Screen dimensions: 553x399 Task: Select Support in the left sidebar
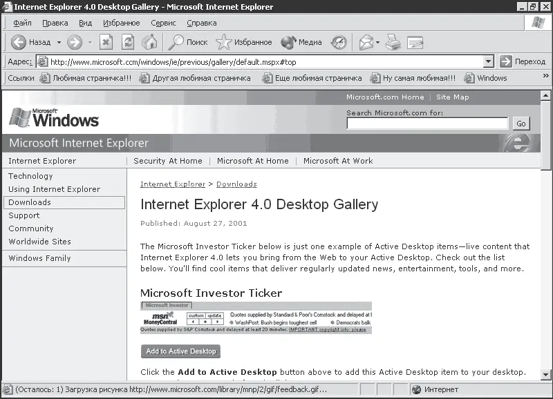pyautogui.click(x=24, y=215)
